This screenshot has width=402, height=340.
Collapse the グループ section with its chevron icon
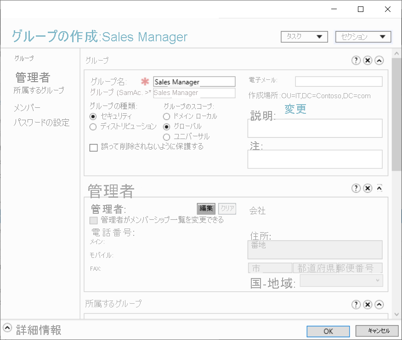(x=378, y=60)
